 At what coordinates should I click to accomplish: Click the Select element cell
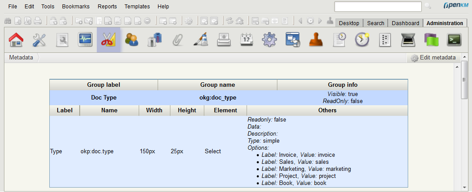(x=213, y=151)
